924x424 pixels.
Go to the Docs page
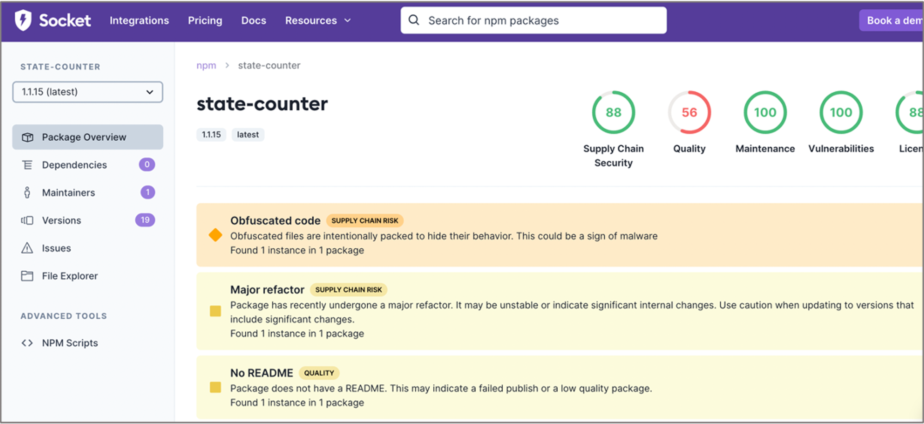[x=254, y=20]
